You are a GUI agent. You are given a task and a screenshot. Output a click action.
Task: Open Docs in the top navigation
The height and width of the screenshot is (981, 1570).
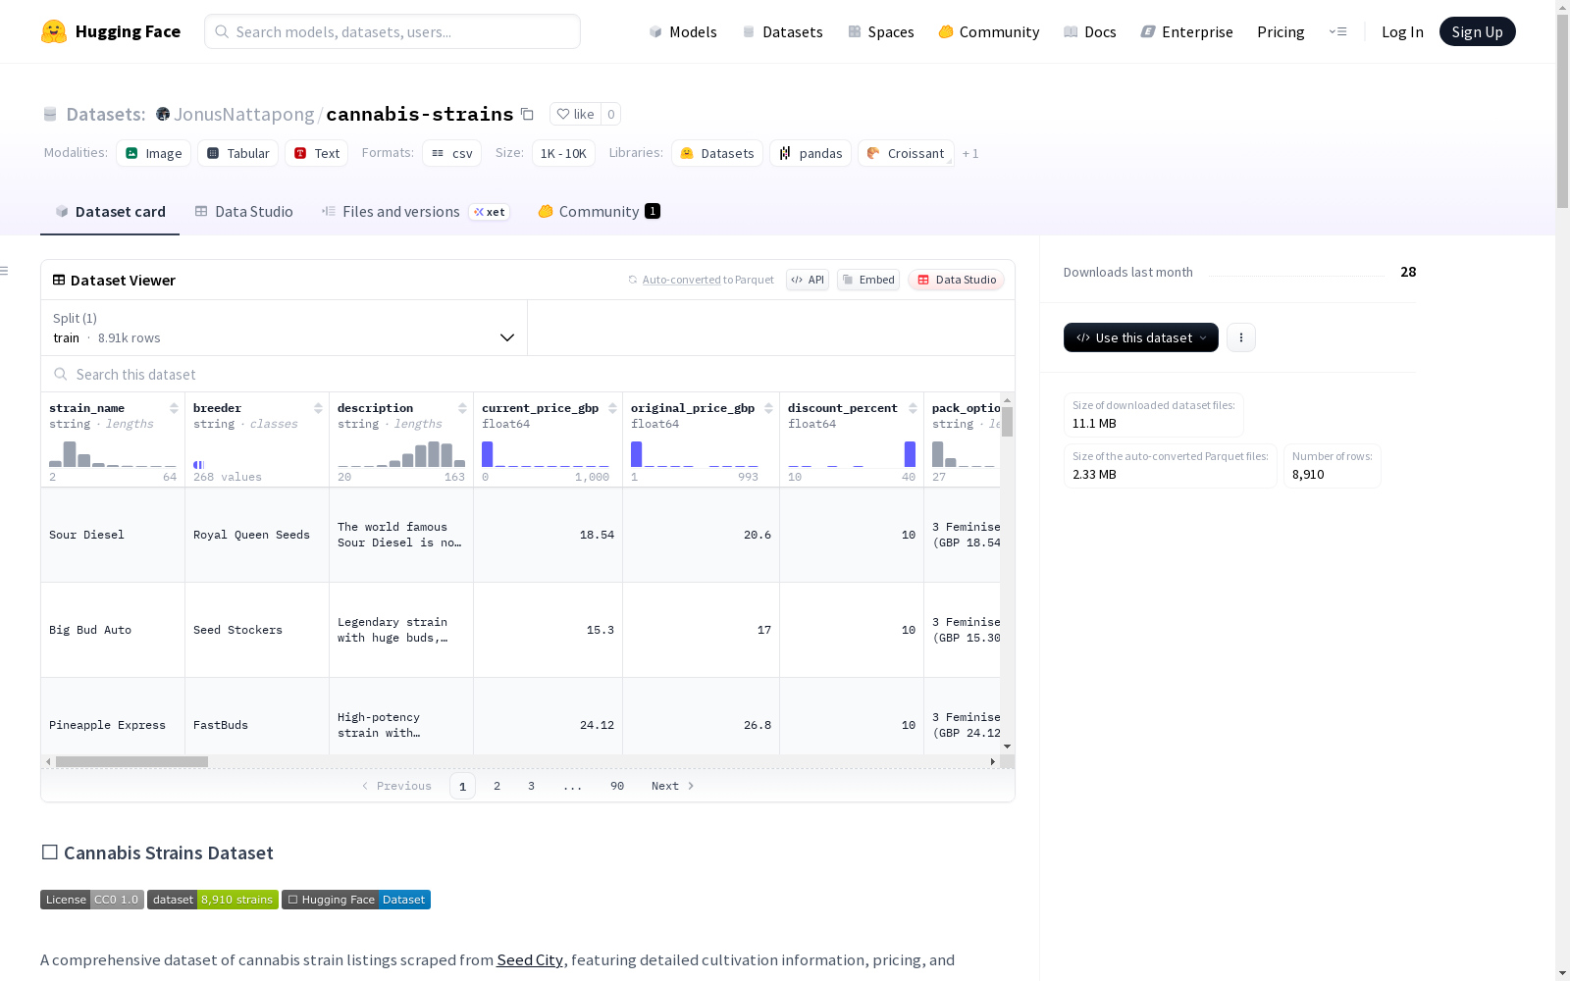[x=1090, y=31]
